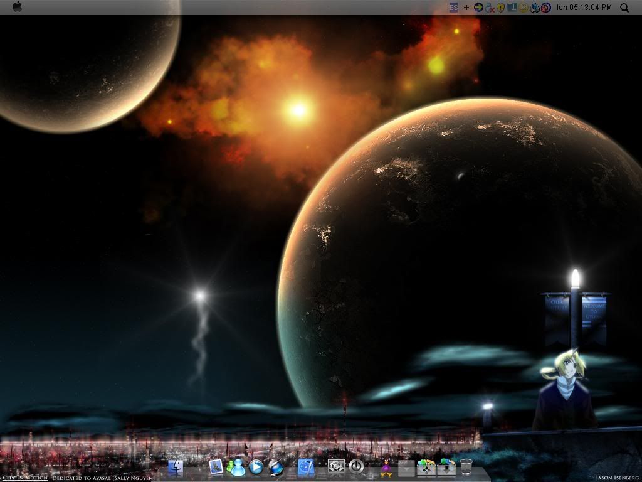Click the messenger tray icon with red X
Image resolution: width=642 pixels, height=482 pixels.
(489, 8)
